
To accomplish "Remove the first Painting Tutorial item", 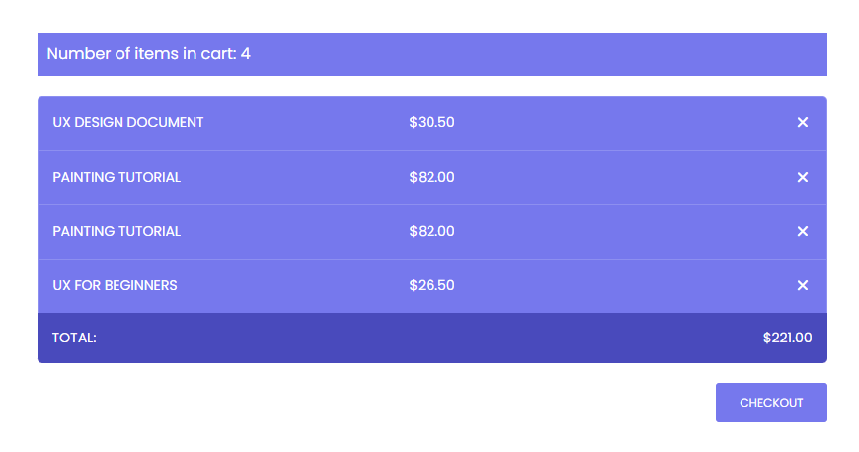I will 802,177.
